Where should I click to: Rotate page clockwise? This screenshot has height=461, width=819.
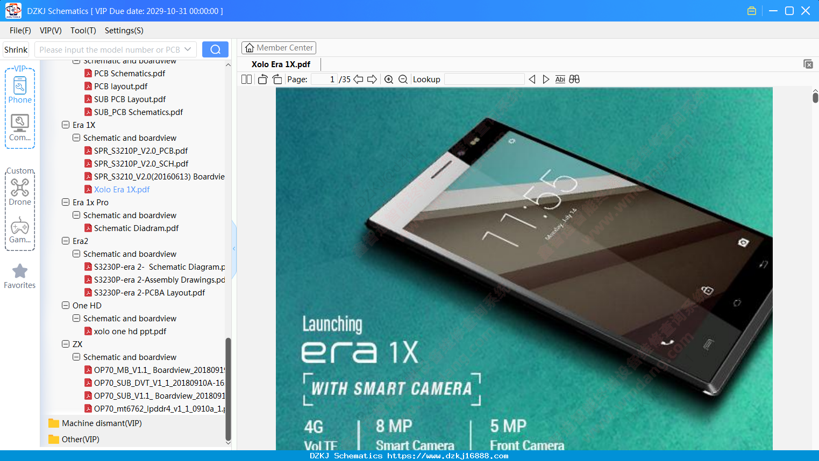click(x=277, y=80)
